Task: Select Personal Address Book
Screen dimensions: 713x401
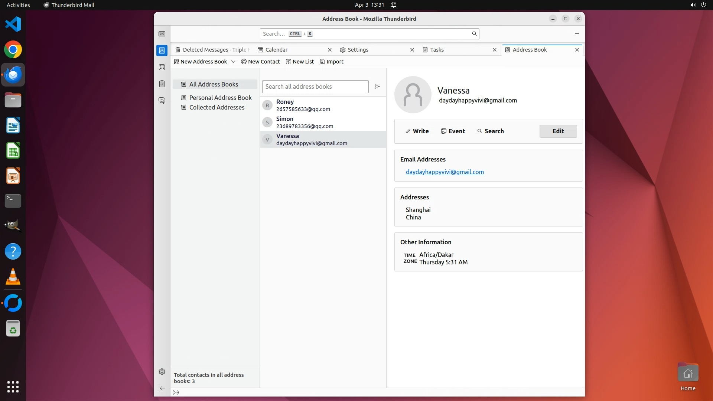Action: pos(220,98)
